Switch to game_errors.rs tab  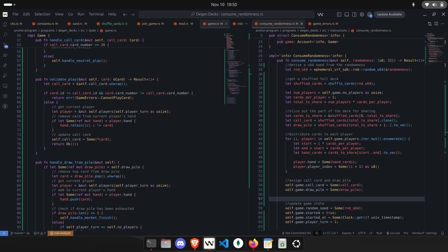(324, 24)
